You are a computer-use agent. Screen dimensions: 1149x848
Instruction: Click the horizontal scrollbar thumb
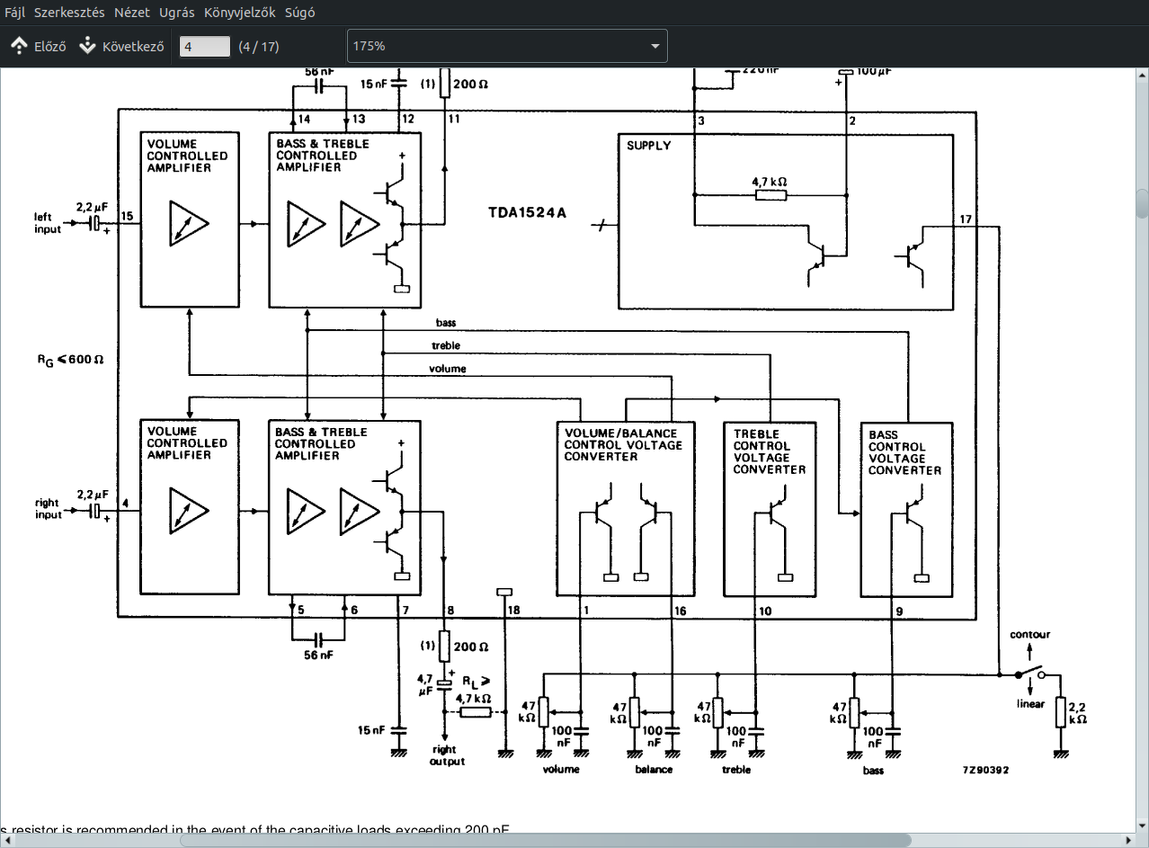point(546,840)
